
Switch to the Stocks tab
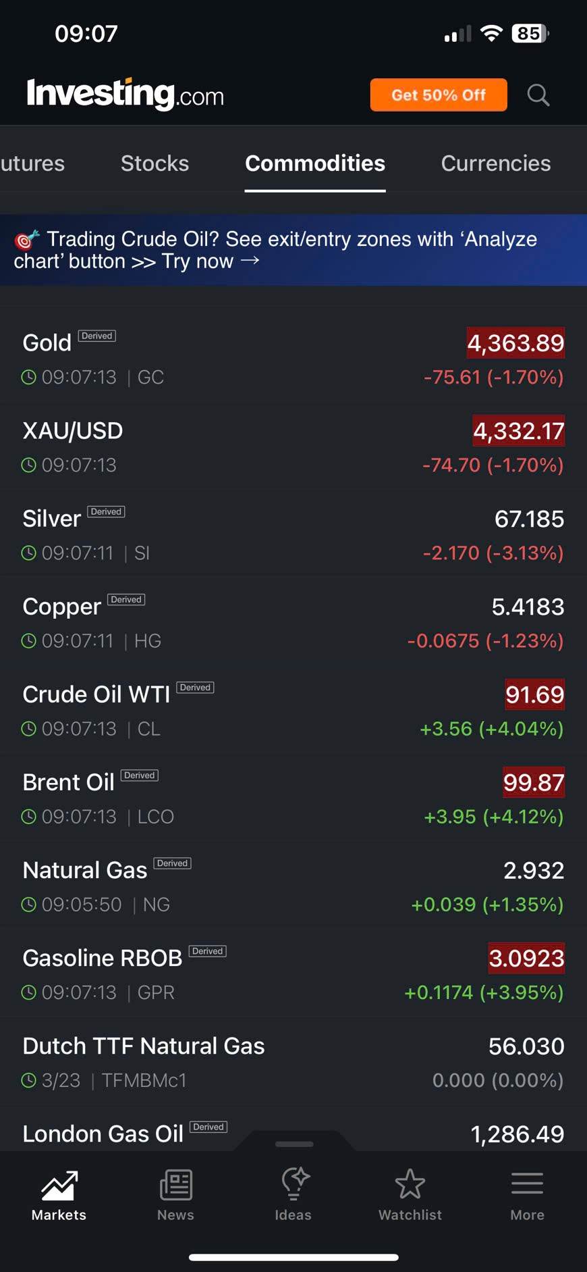pos(155,163)
